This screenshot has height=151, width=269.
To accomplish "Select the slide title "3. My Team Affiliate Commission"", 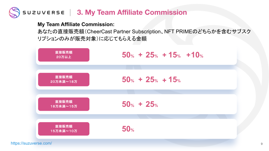I will (132, 12).
